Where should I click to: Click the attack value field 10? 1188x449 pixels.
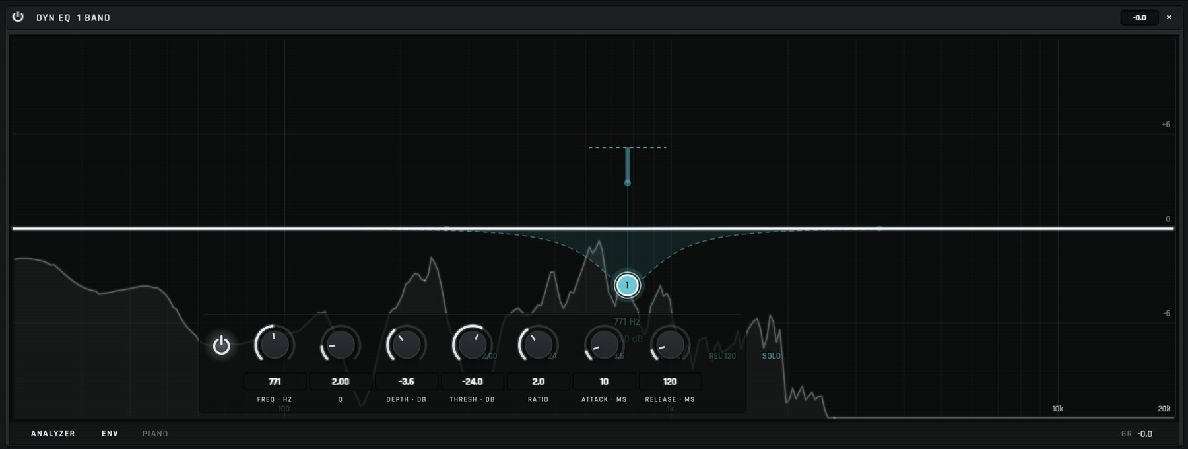(x=605, y=382)
